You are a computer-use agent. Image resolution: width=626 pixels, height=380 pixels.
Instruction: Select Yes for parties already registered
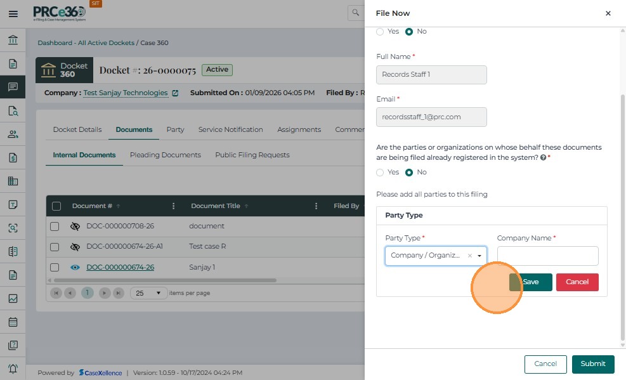pyautogui.click(x=381, y=173)
